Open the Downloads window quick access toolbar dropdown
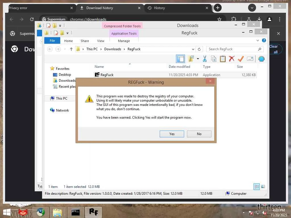This screenshot has height=218, width=291. 60,26
